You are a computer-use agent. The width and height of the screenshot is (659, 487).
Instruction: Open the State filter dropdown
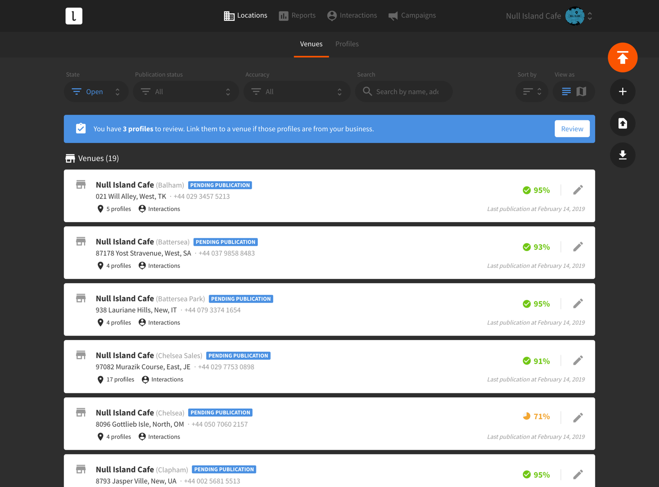click(96, 92)
